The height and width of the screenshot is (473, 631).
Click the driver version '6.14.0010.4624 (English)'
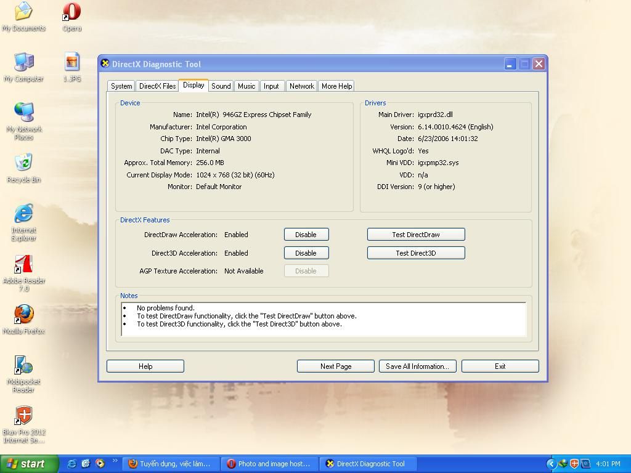point(455,127)
